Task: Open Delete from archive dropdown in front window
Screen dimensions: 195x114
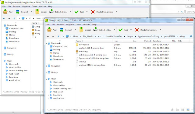Action: 161,30
